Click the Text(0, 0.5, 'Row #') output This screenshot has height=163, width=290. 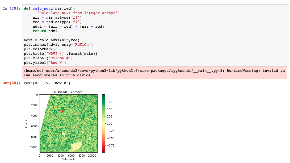click(x=47, y=83)
